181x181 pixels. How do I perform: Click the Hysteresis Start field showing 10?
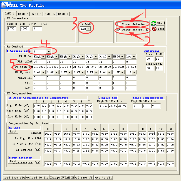(x=150, y=59)
